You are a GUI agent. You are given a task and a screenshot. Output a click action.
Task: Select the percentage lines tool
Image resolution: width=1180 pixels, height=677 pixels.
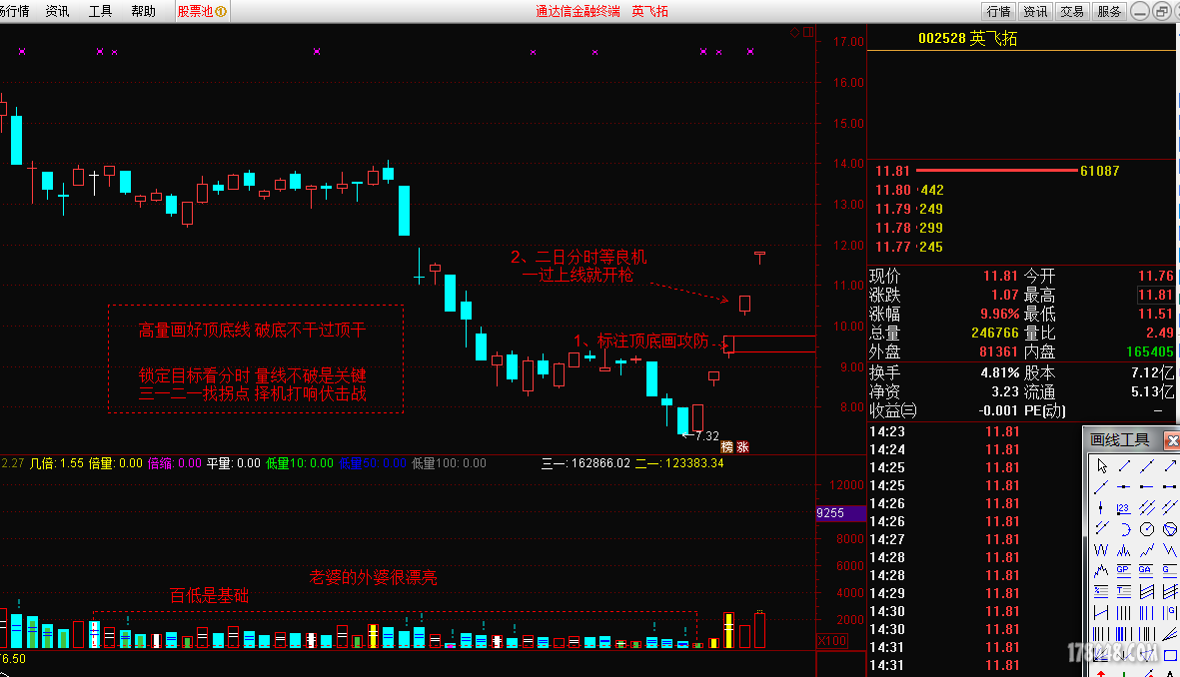[x=1101, y=591]
